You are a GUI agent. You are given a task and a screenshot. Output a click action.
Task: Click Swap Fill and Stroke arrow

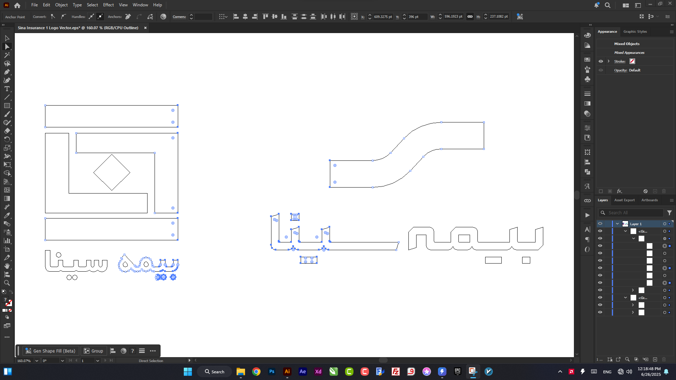tap(11, 292)
